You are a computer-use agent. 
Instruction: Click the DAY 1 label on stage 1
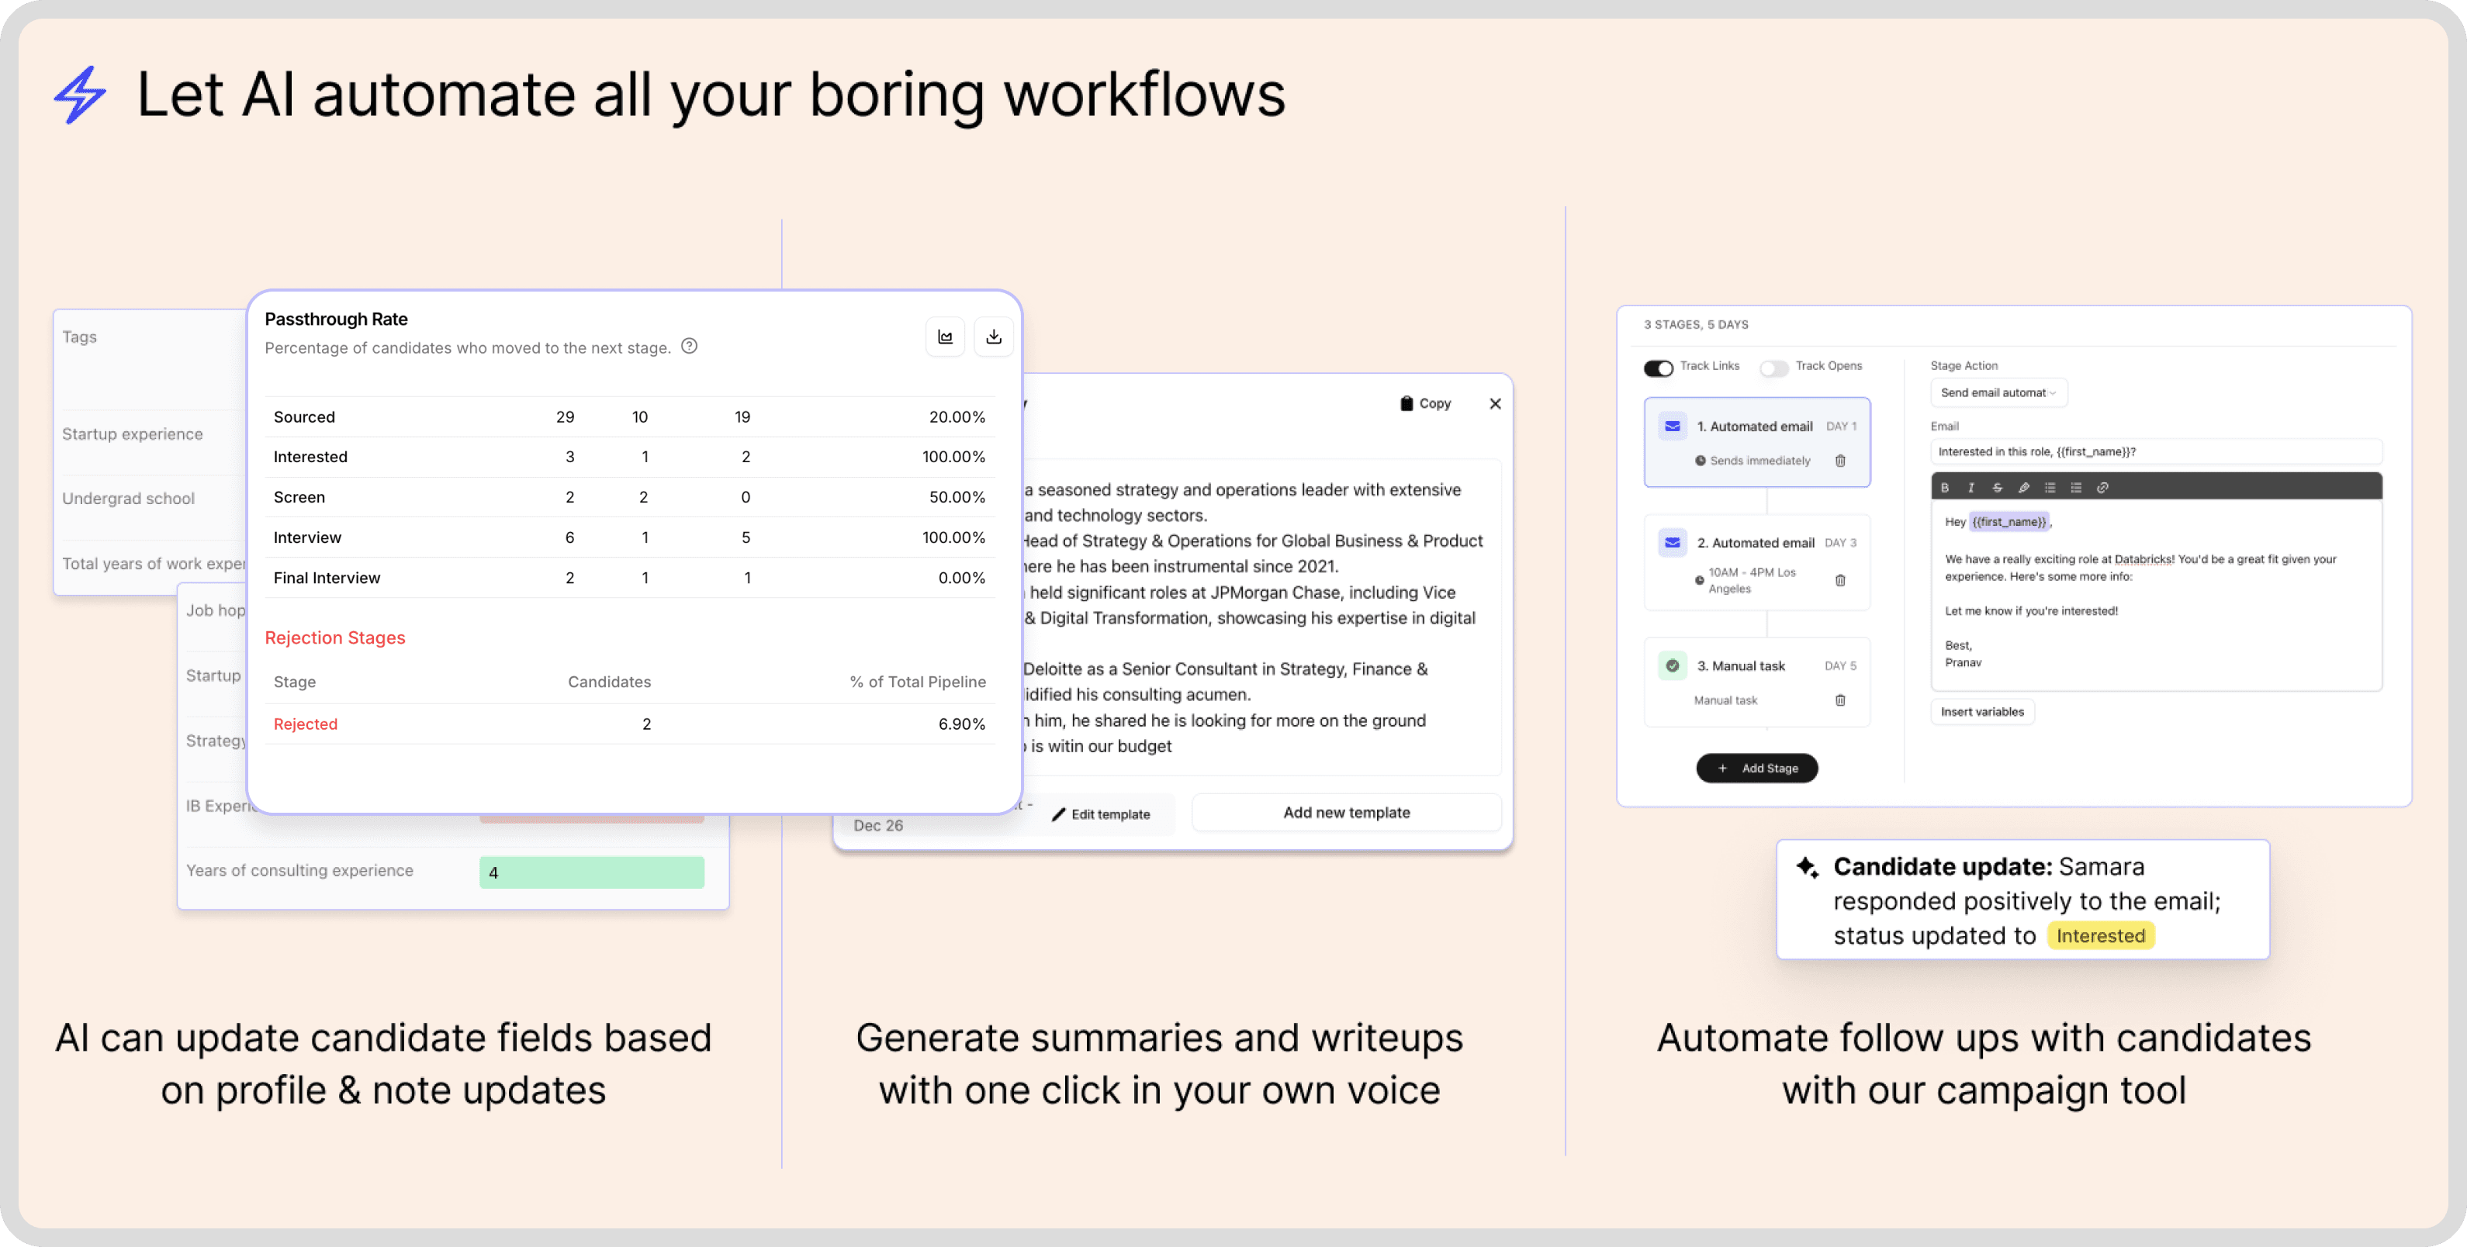[x=1841, y=426]
